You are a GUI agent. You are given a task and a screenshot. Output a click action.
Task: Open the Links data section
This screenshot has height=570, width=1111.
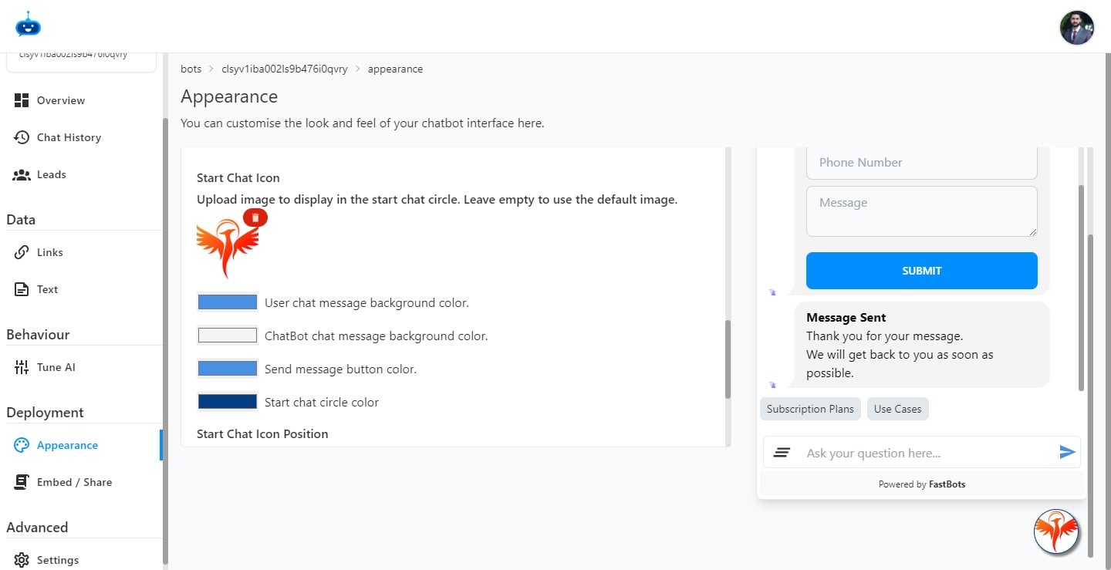(49, 251)
